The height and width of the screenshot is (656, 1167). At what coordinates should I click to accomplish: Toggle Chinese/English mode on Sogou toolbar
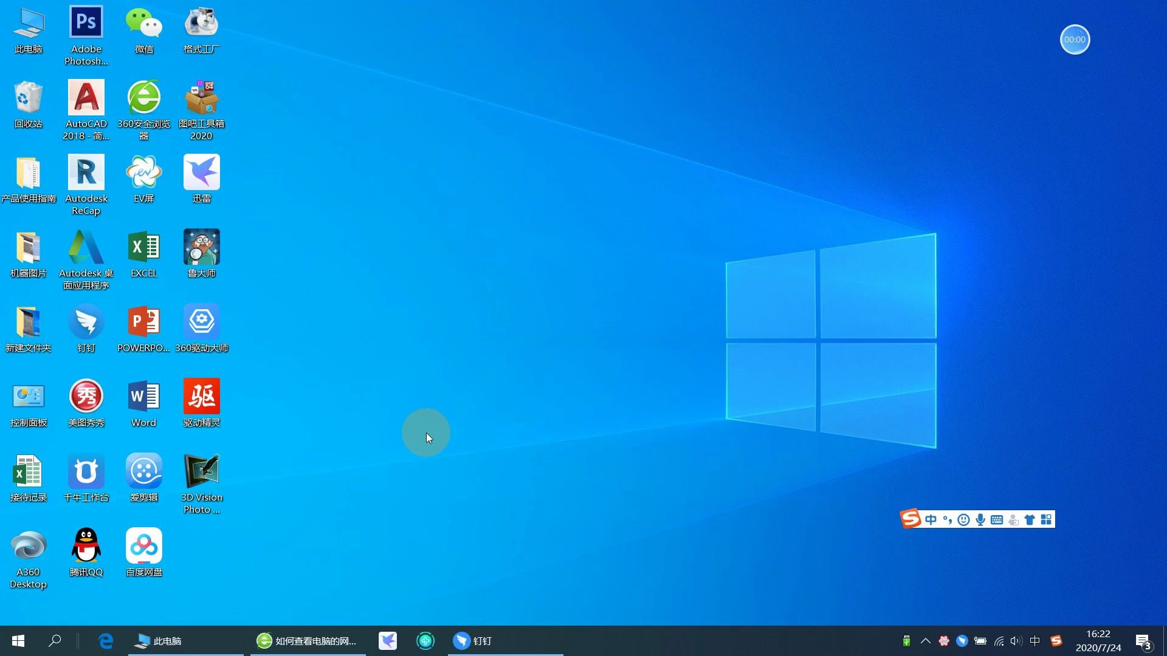point(931,520)
